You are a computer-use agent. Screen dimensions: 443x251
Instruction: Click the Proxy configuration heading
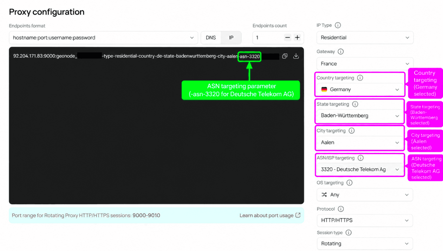(x=47, y=12)
